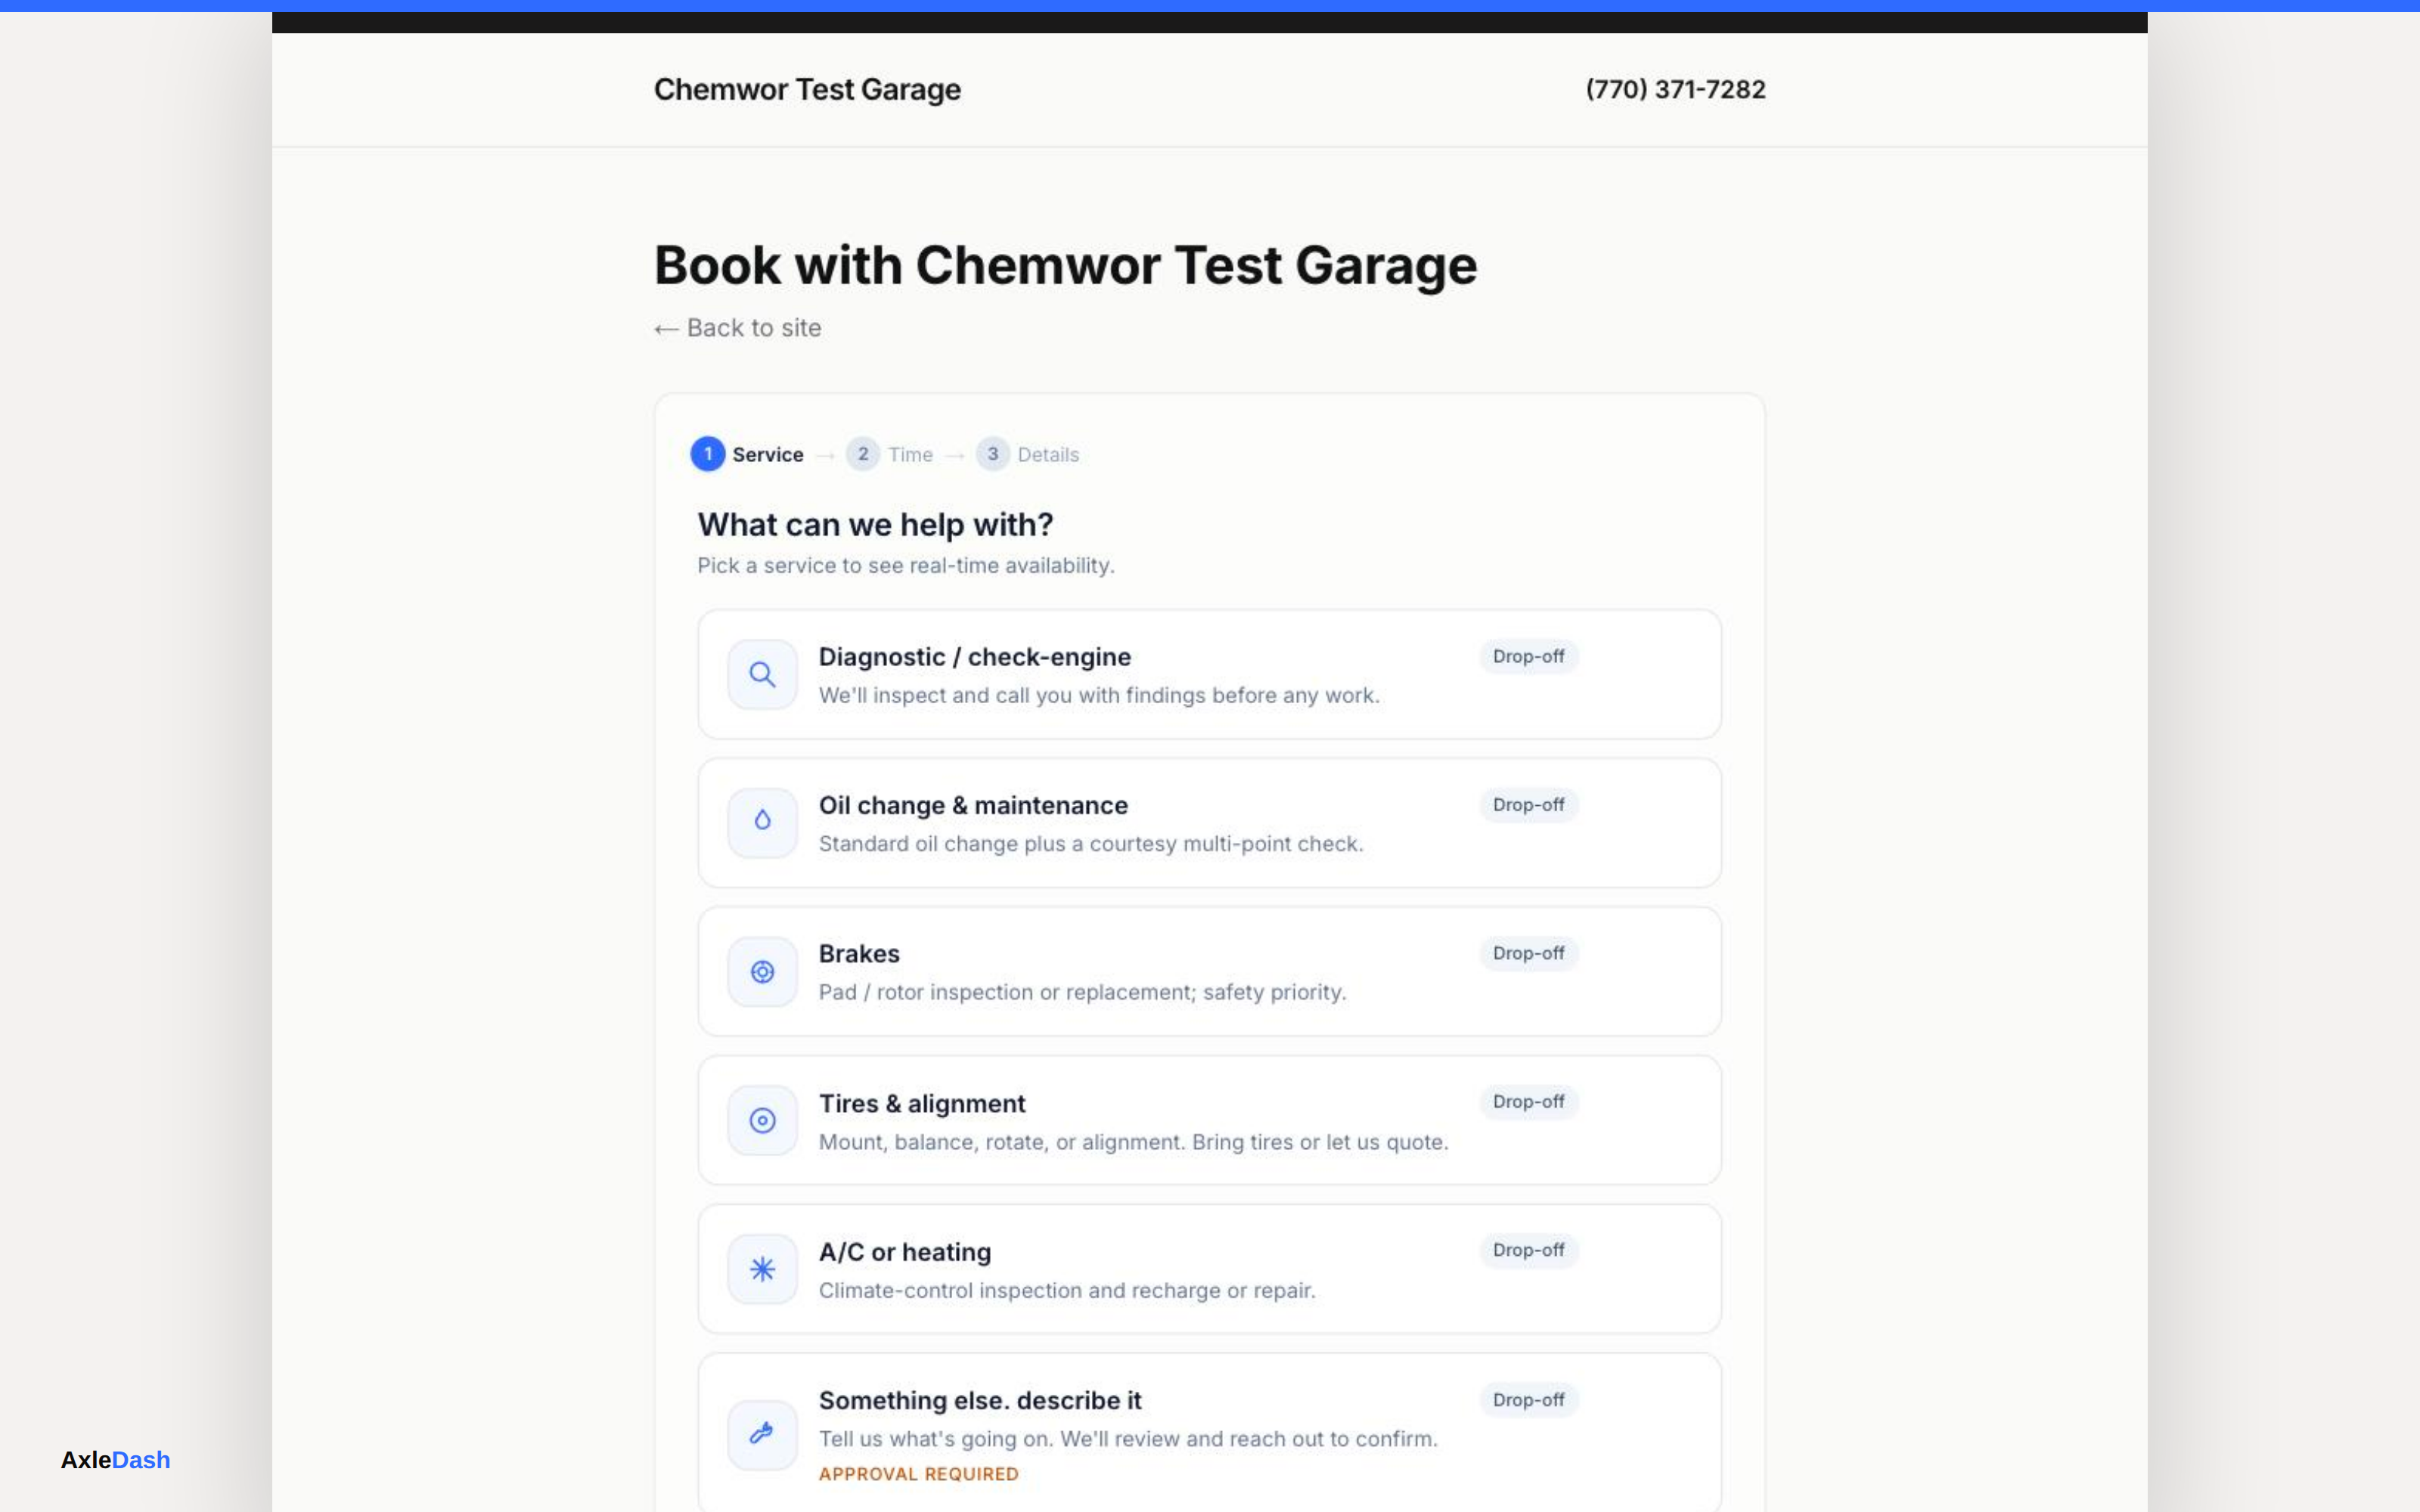The image size is (2420, 1512).
Task: Click the wrench icon for Something else
Action: [x=762, y=1435]
